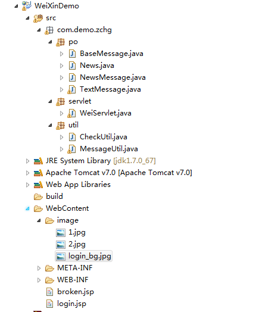This screenshot has width=275, height=312.
Task: Collapse the WebContent folder
Action: (27, 209)
